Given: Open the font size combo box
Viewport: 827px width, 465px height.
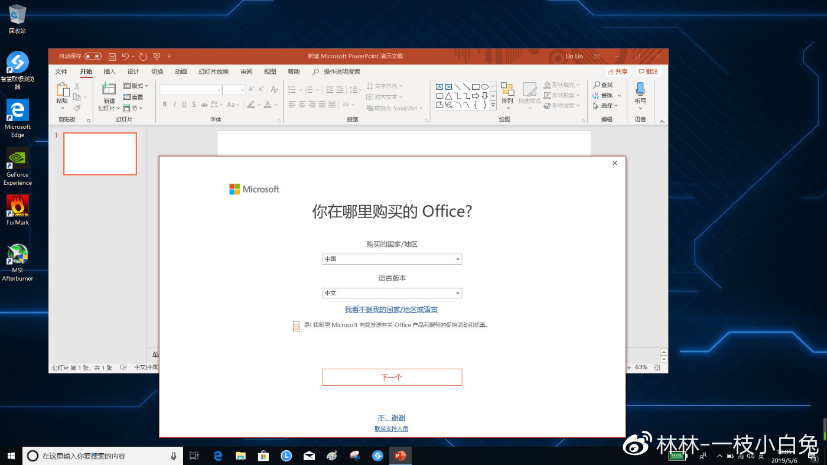Looking at the screenshot, I should point(234,90).
